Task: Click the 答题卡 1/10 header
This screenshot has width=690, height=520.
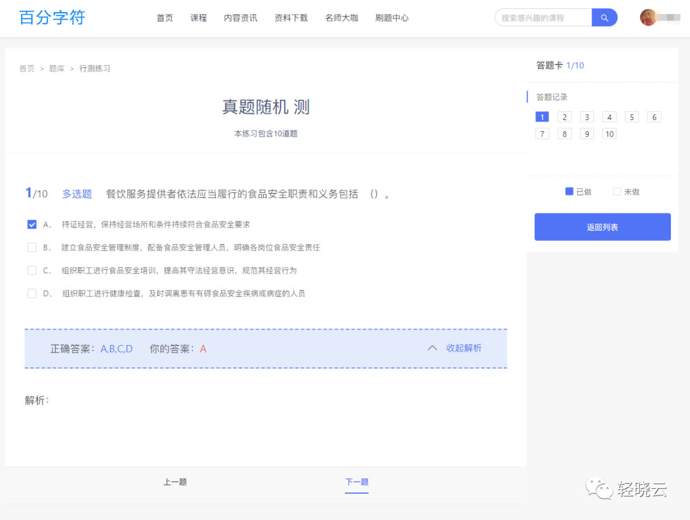Action: tap(560, 66)
